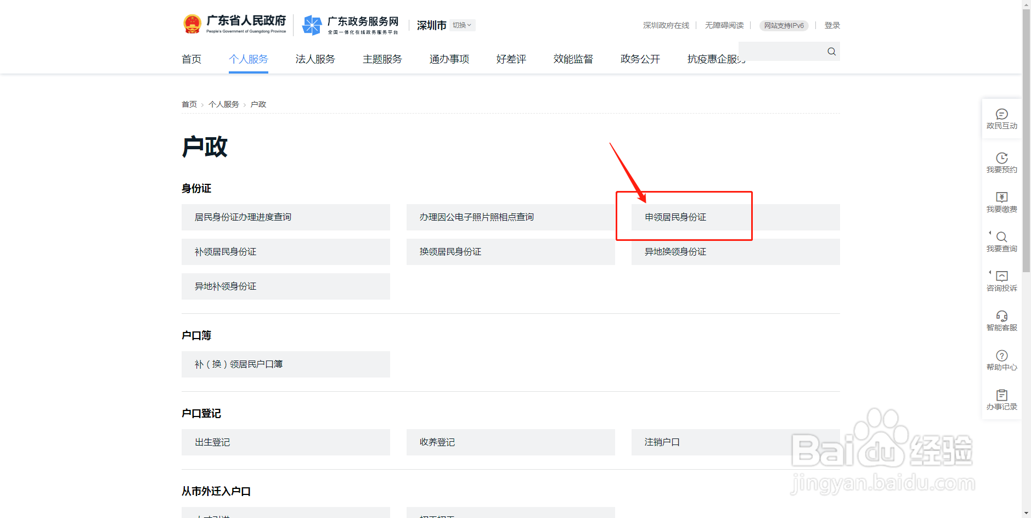Image resolution: width=1031 pixels, height=518 pixels.
Task: Open the 深圳市 city 切换 dropdown
Action: [461, 25]
